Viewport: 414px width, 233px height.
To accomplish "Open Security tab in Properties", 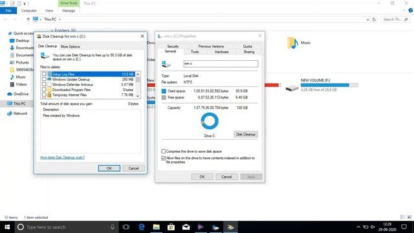I will tap(173, 46).
